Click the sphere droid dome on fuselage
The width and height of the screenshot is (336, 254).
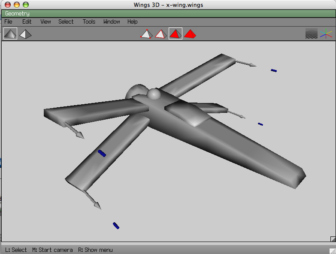tap(154, 94)
